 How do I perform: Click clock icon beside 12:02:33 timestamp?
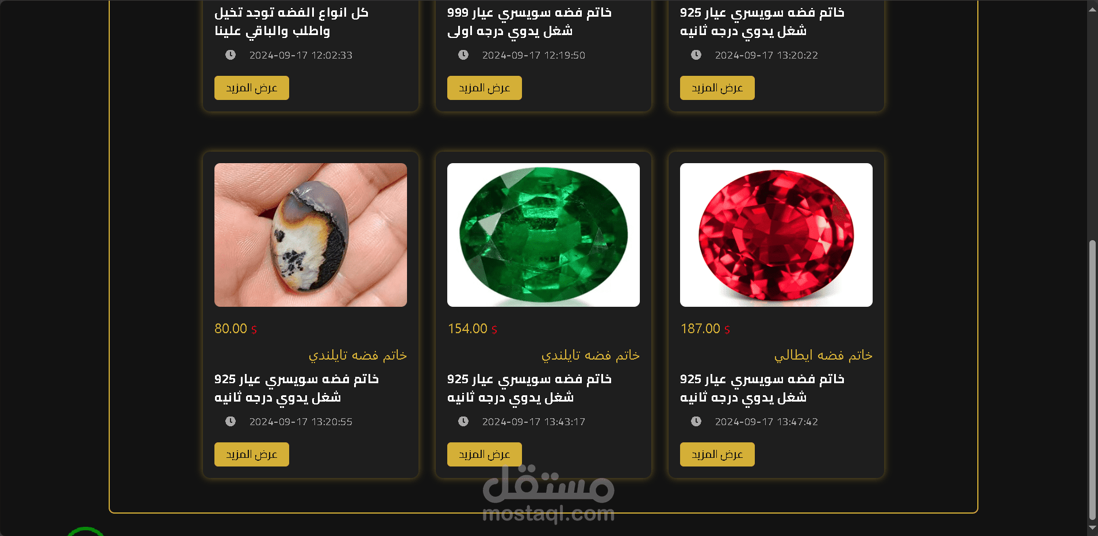click(231, 55)
